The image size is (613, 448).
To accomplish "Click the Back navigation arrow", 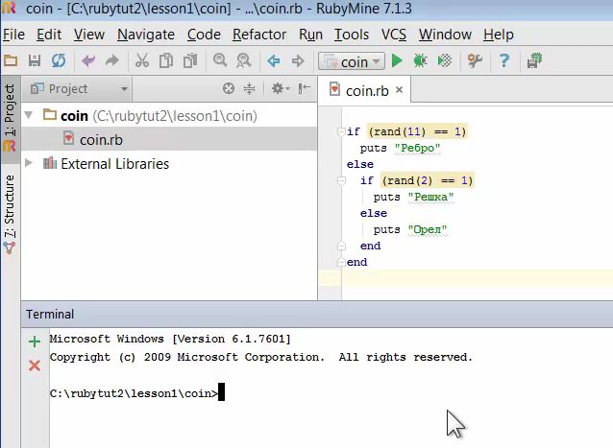I will click(274, 60).
